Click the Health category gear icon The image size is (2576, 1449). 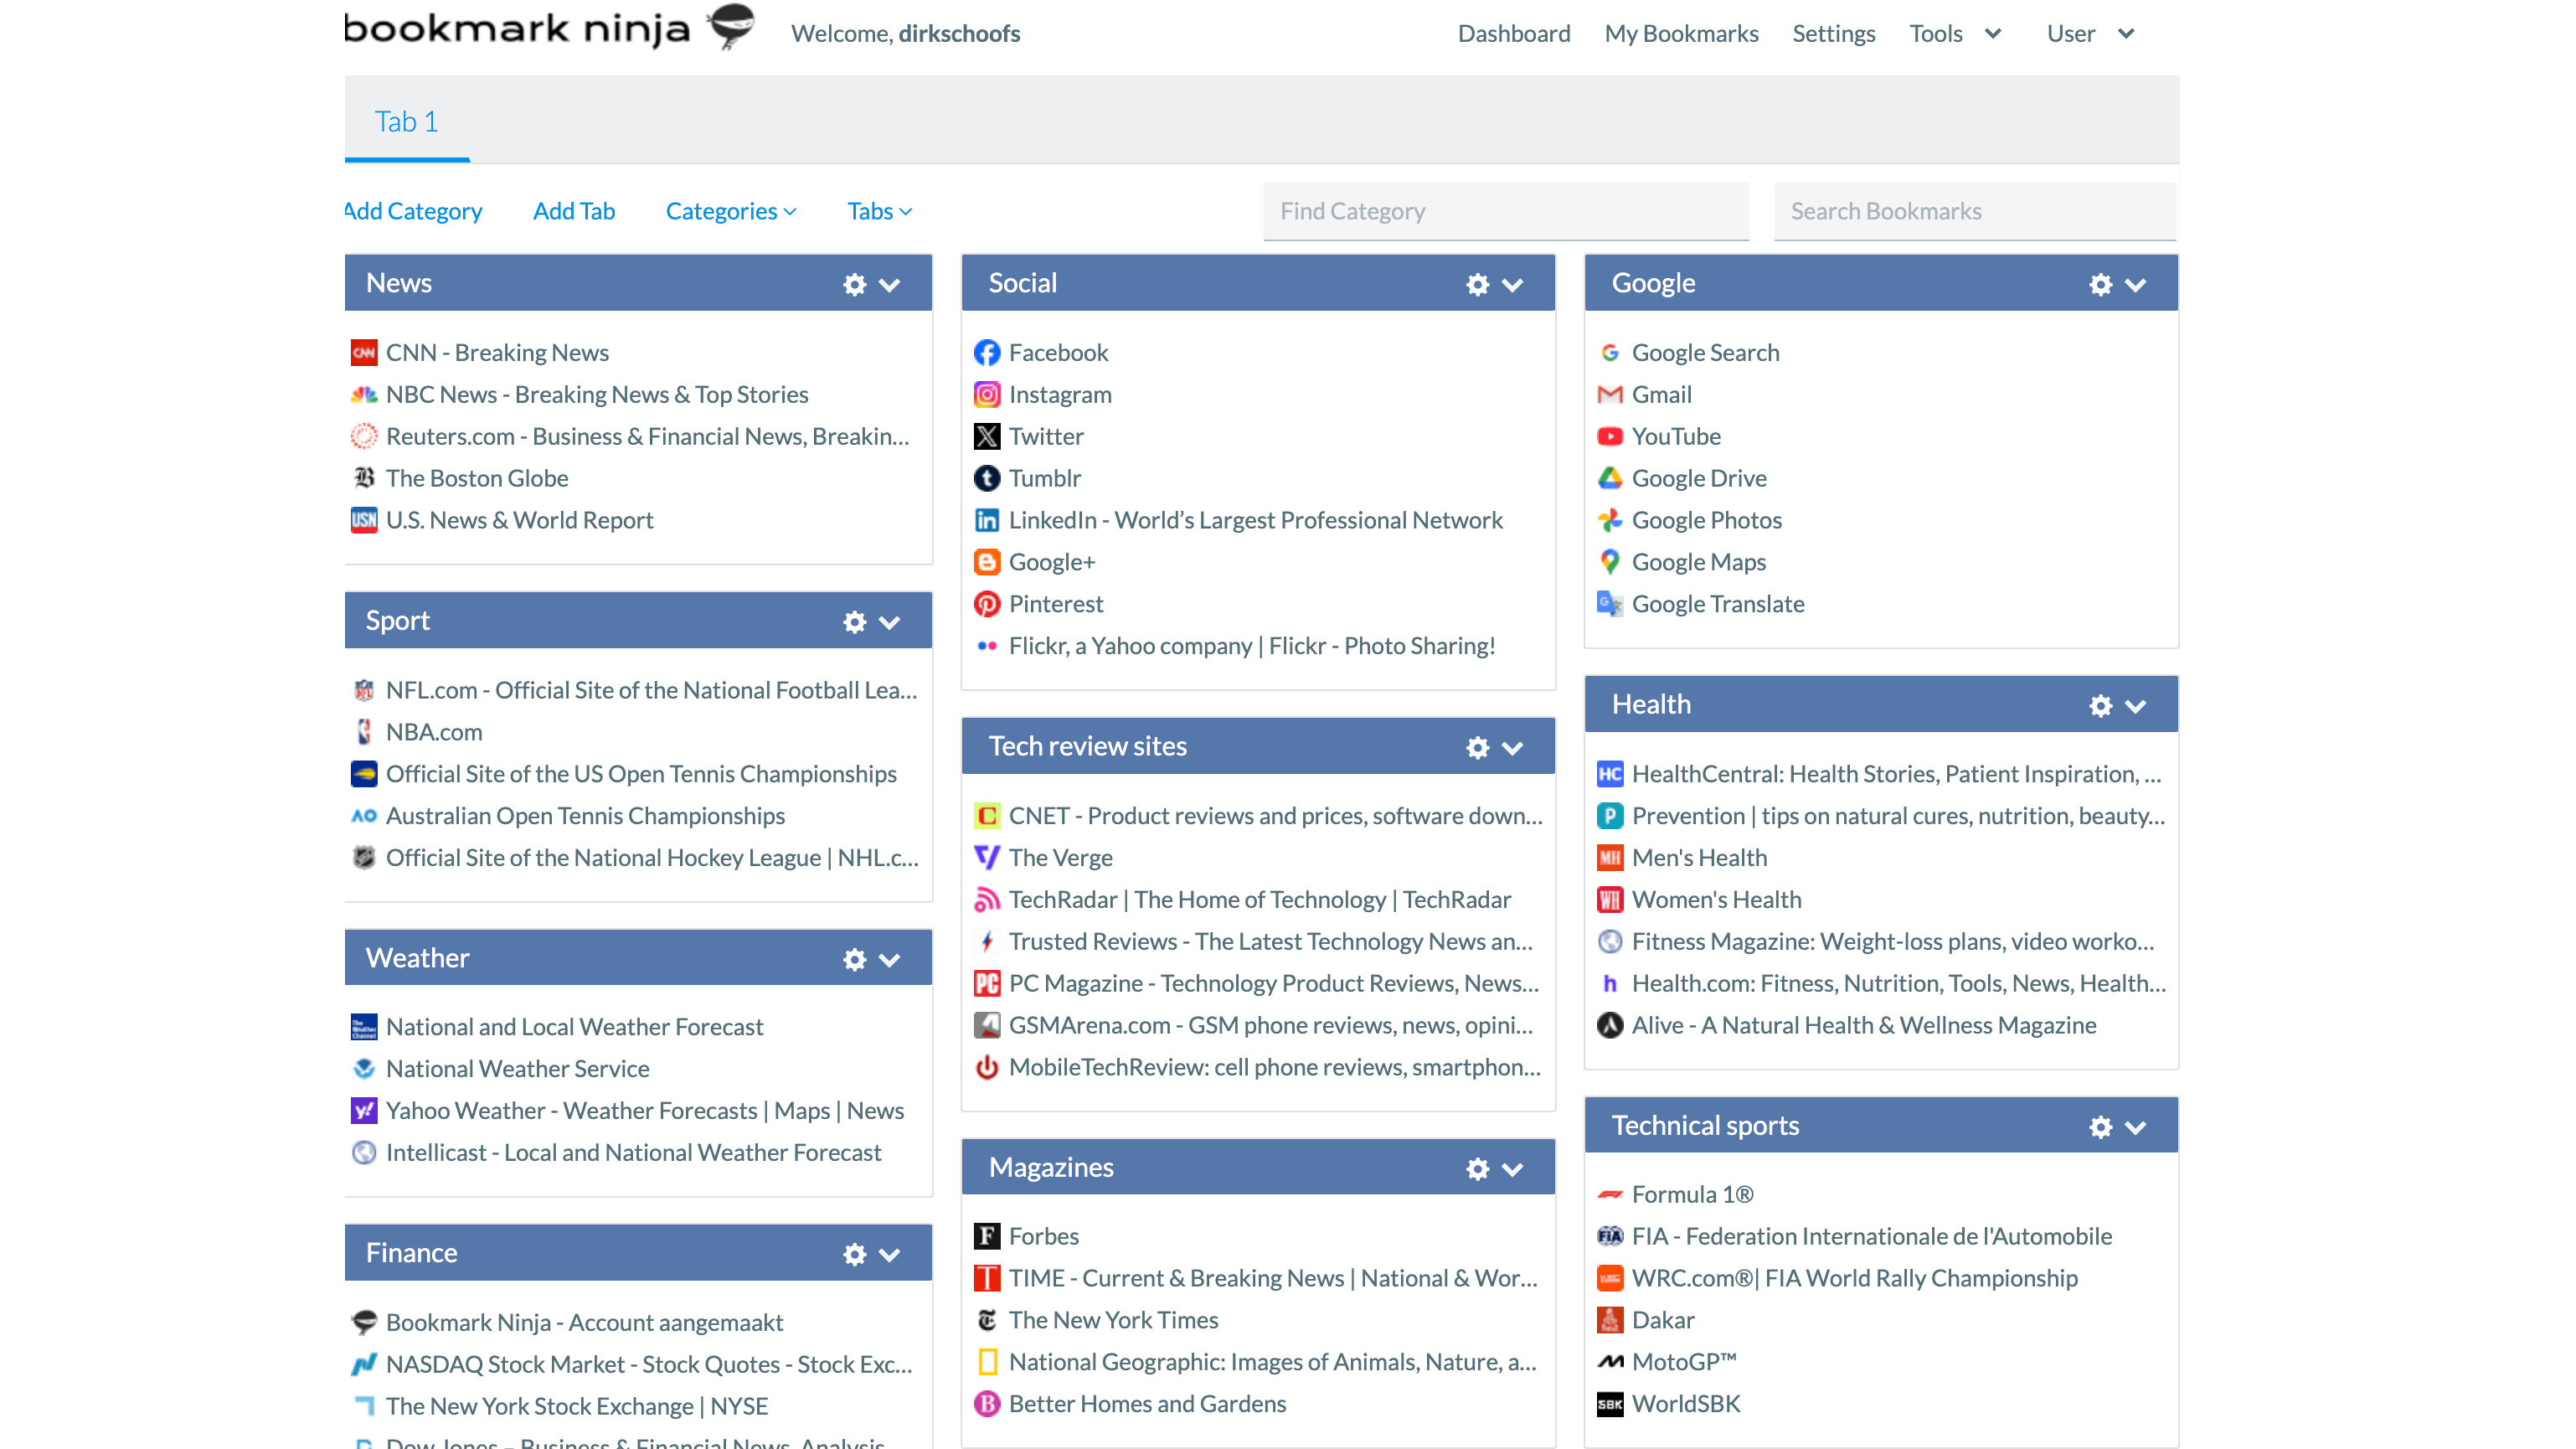coord(2100,706)
